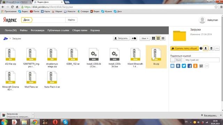Open more actions next to trash icon

tap(217, 48)
